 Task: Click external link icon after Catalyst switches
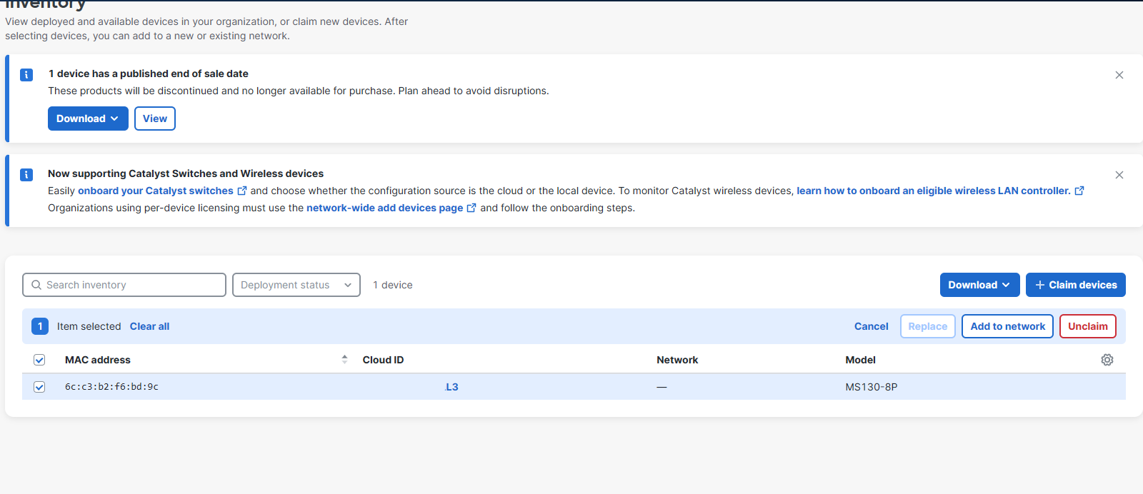click(x=242, y=191)
